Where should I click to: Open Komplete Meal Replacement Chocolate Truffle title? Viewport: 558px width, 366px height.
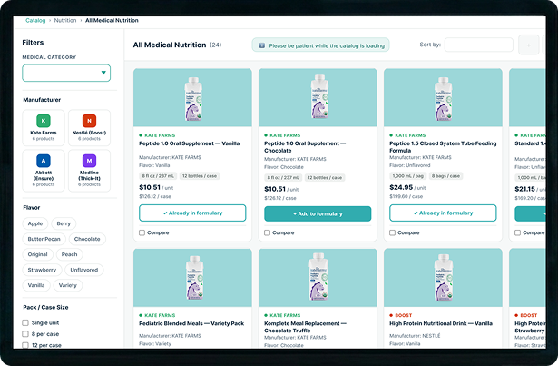[x=306, y=327]
